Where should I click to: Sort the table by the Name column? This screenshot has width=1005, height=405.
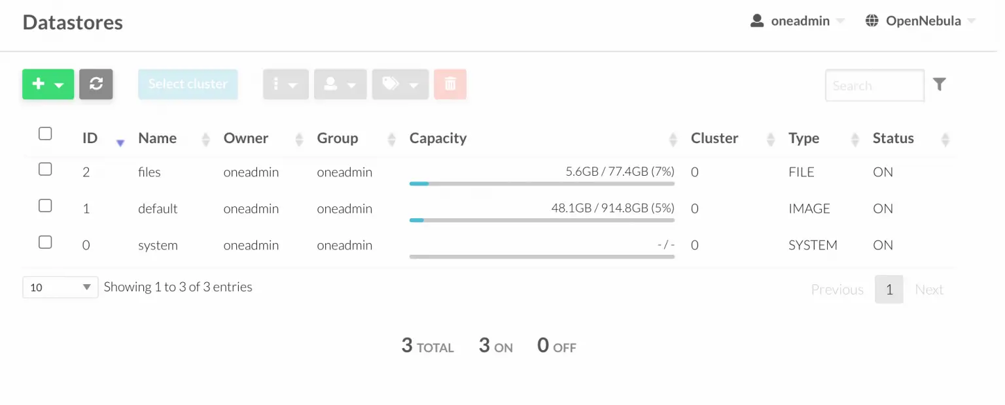tap(157, 138)
